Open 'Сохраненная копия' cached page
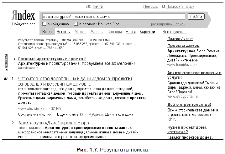 (34, 115)
